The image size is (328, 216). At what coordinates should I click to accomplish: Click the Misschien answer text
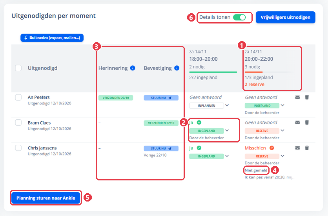255,148
